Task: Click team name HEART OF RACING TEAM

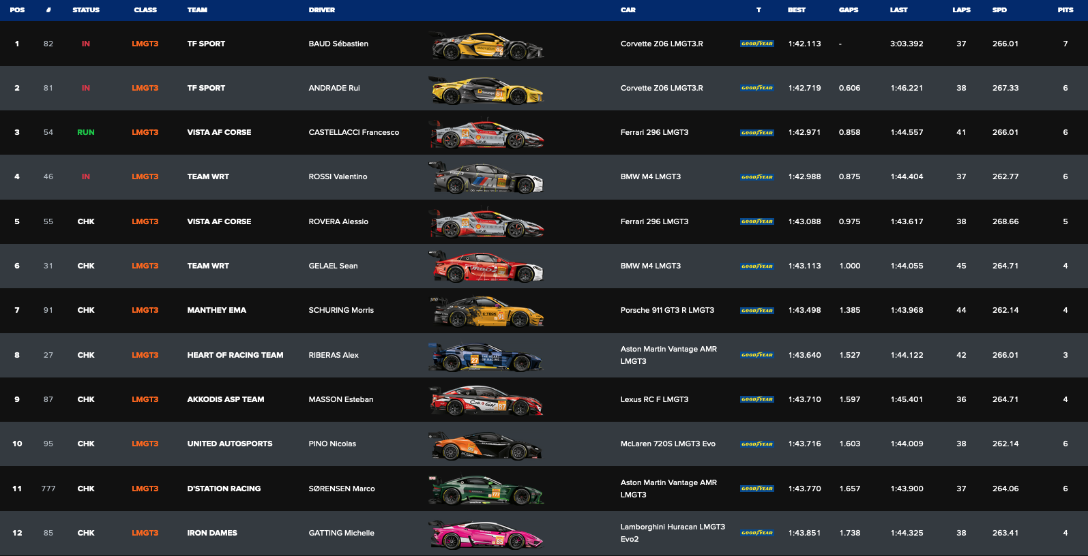Action: pos(235,355)
